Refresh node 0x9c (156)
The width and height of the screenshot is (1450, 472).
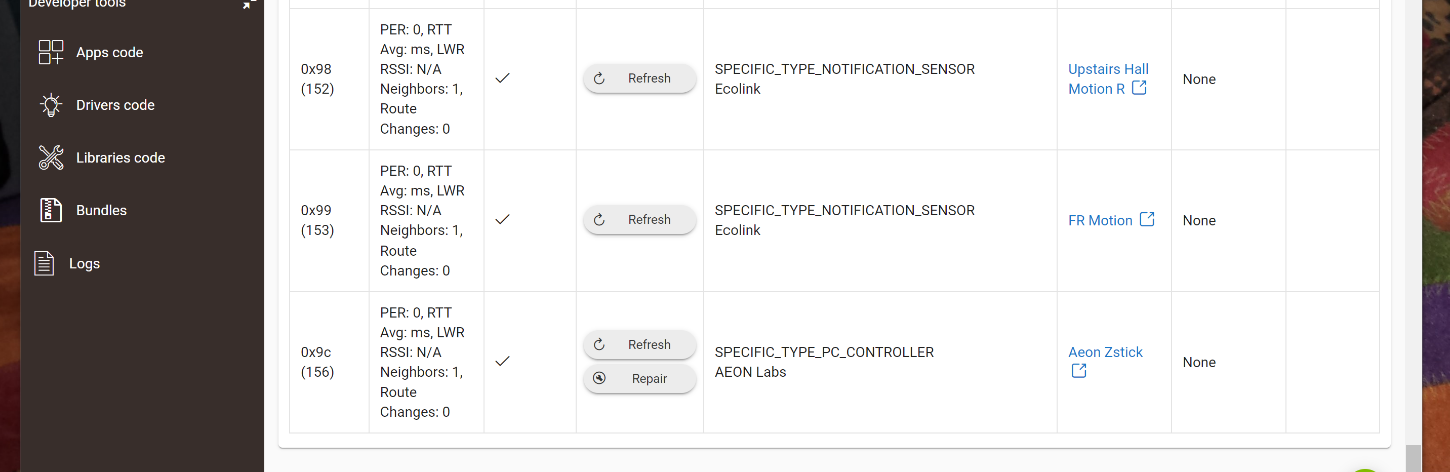tap(639, 345)
